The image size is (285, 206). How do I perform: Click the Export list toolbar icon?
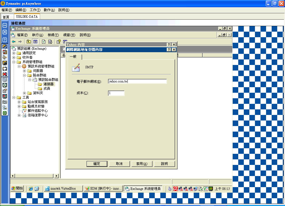coord(50,42)
